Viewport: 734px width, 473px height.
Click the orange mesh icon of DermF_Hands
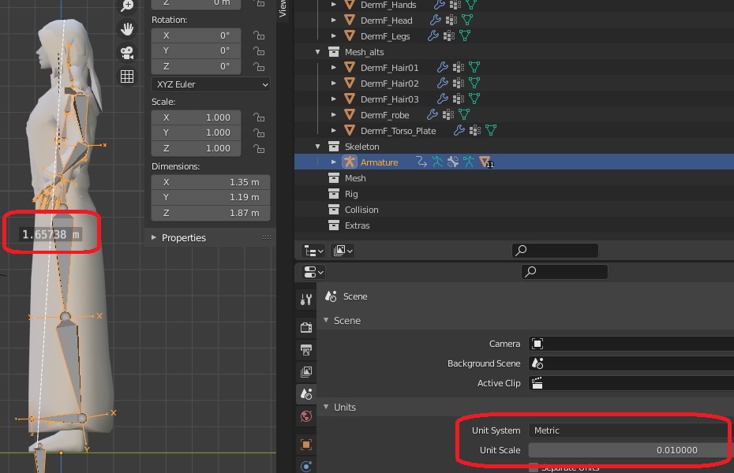(x=349, y=5)
